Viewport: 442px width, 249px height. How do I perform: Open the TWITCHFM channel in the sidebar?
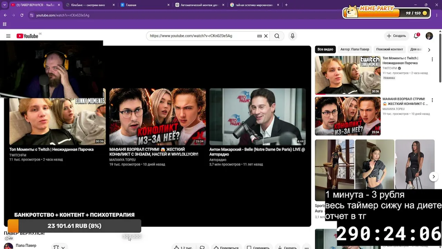390,68
